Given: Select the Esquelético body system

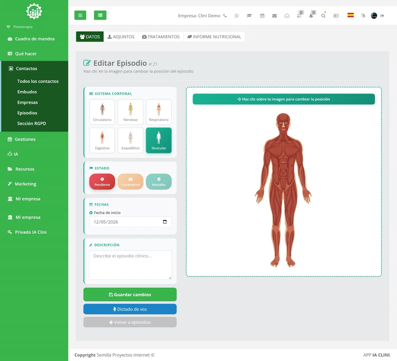Looking at the screenshot, I should pyautogui.click(x=130, y=140).
